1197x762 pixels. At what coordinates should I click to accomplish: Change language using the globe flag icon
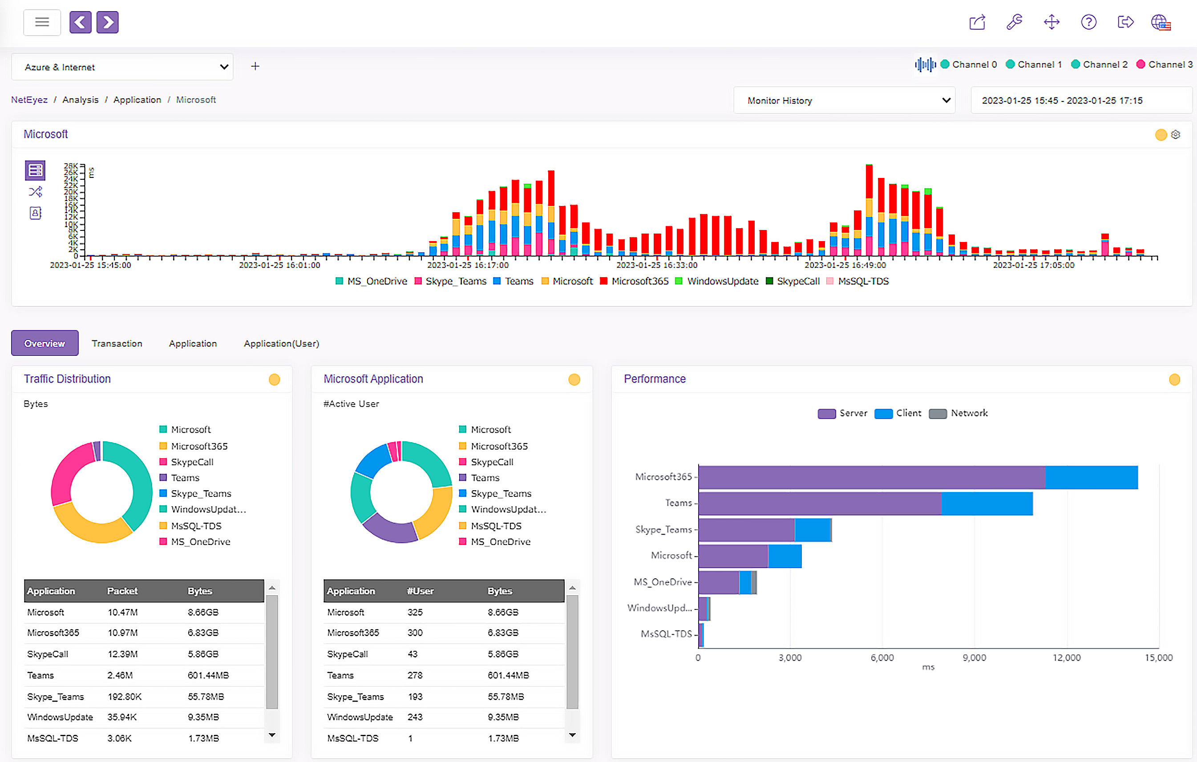(x=1160, y=22)
